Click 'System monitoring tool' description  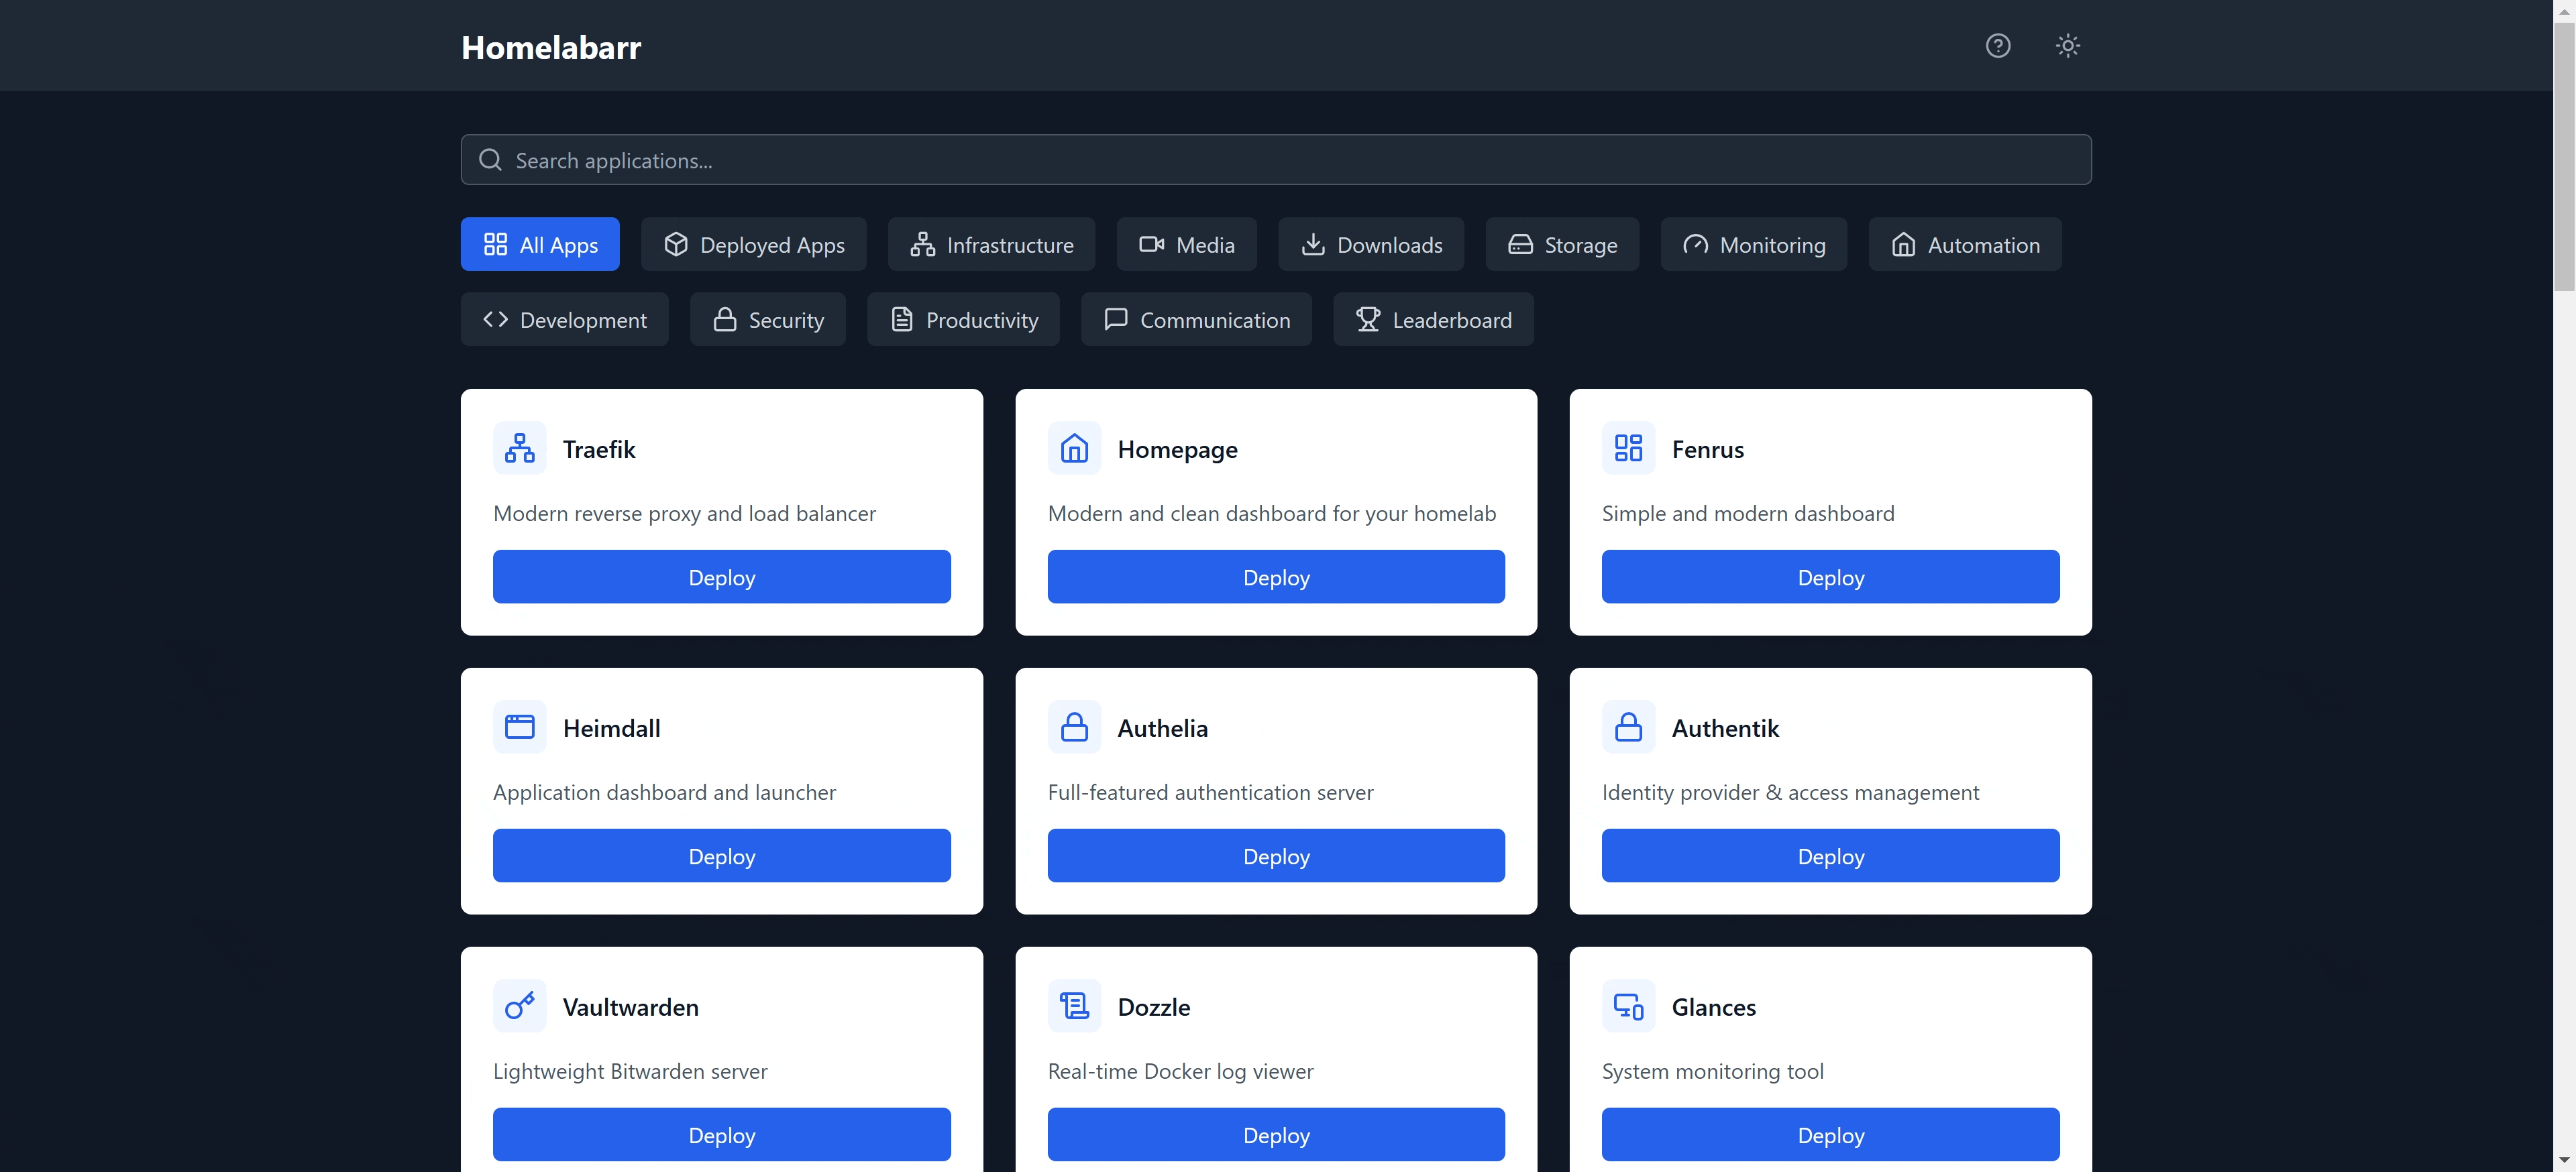[1712, 1071]
